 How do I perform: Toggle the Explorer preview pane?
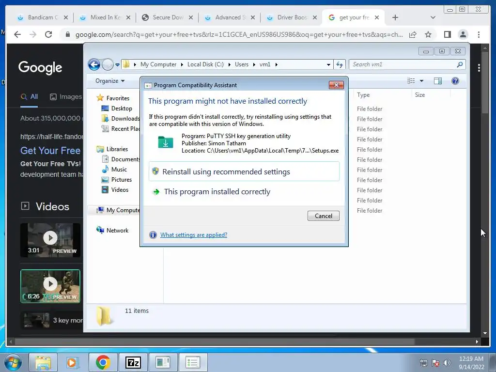[x=438, y=81]
